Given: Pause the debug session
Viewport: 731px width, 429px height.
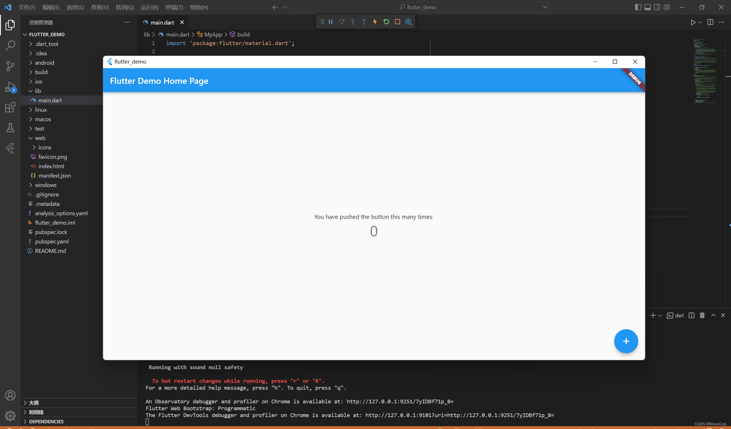Looking at the screenshot, I should pyautogui.click(x=331, y=22).
